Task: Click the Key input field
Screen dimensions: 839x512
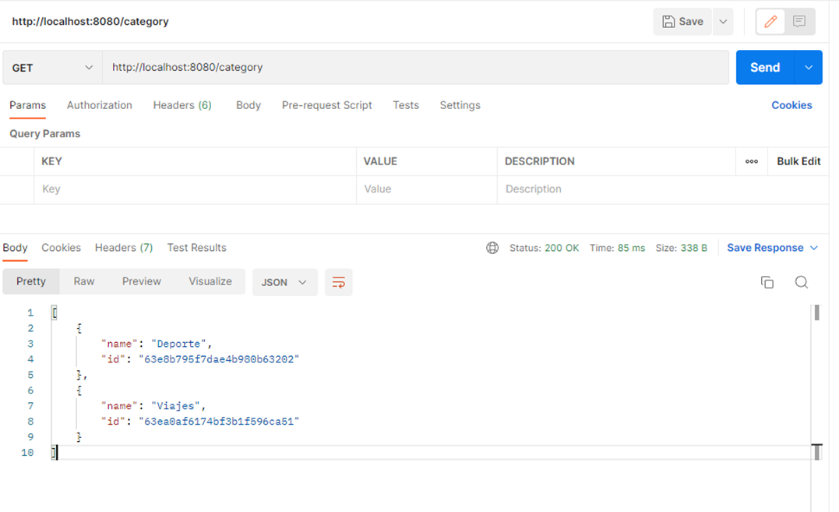Action: tap(195, 189)
